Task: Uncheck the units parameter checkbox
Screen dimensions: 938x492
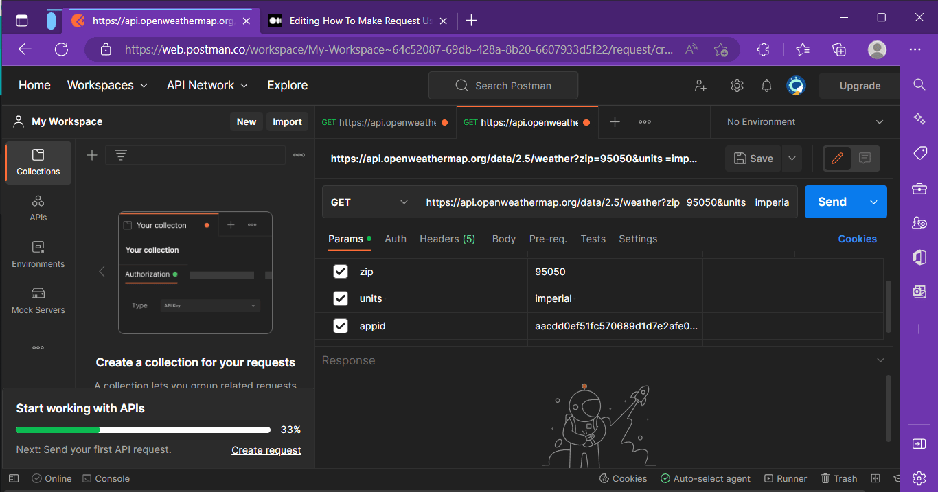Action: click(x=341, y=298)
